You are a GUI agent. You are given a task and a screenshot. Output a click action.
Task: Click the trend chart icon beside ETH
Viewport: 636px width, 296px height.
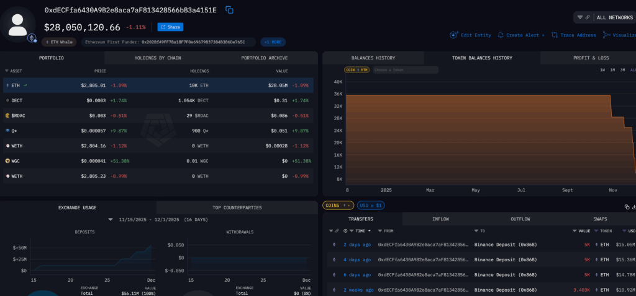pyautogui.click(x=25, y=85)
